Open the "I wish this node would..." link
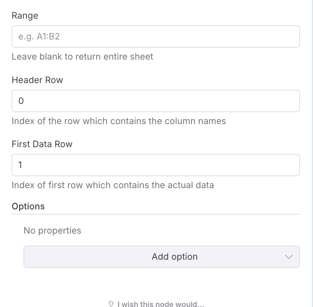This screenshot has height=307, width=313. (161, 304)
